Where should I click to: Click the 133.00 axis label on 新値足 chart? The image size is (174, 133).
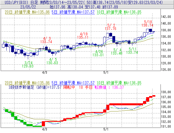tap(166, 117)
